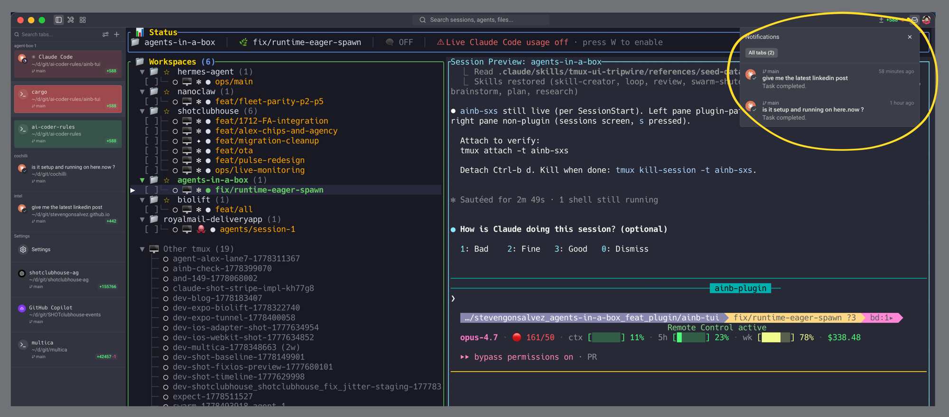Click the Settings gear icon in sidebar

tap(23, 249)
